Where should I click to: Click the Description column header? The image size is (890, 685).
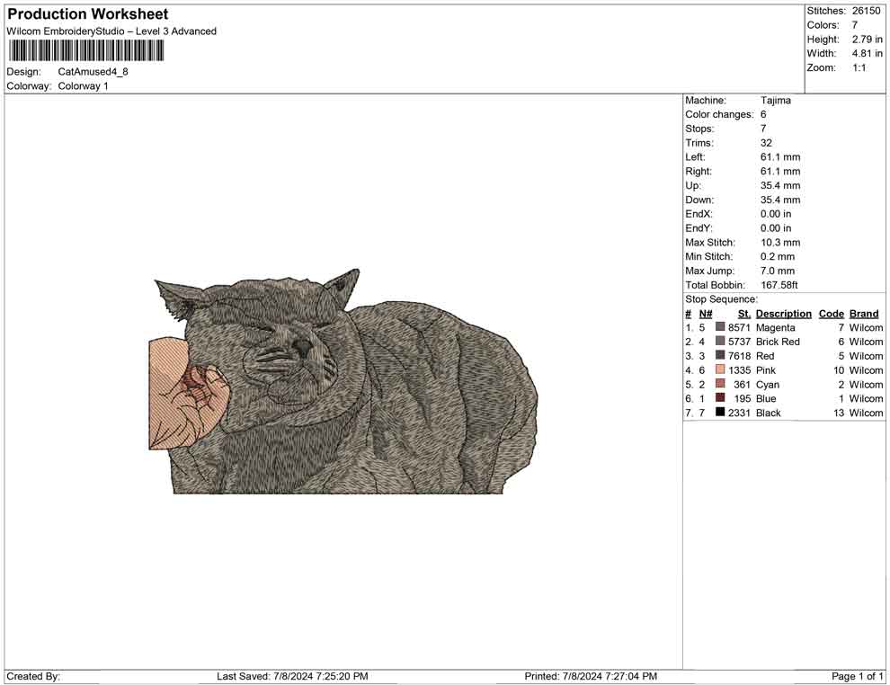coord(783,313)
